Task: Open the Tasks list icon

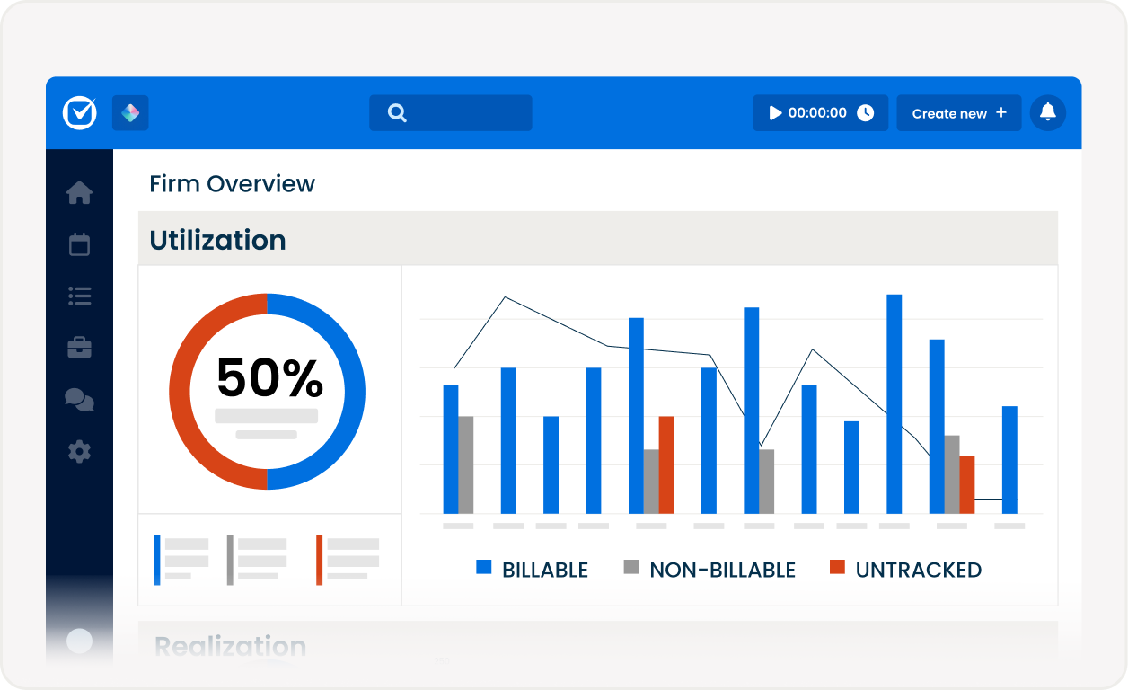Action: 79,296
